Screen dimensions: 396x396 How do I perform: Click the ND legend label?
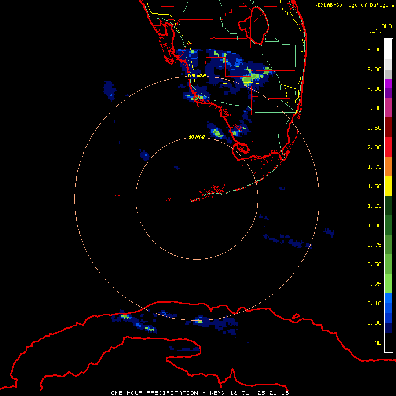point(378,343)
